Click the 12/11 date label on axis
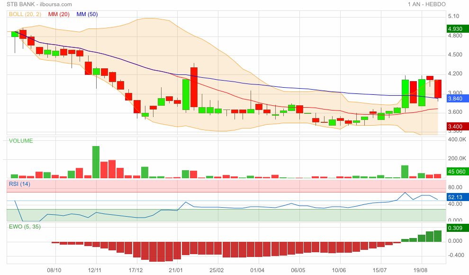The width and height of the screenshot is (469, 275). click(95, 270)
